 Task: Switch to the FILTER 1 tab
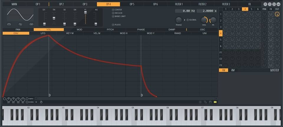tap(179, 4)
